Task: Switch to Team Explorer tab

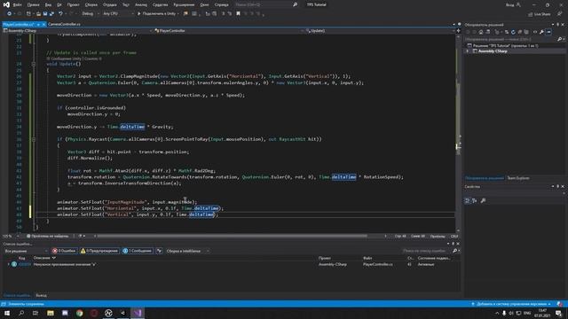Action: pyautogui.click(x=518, y=178)
